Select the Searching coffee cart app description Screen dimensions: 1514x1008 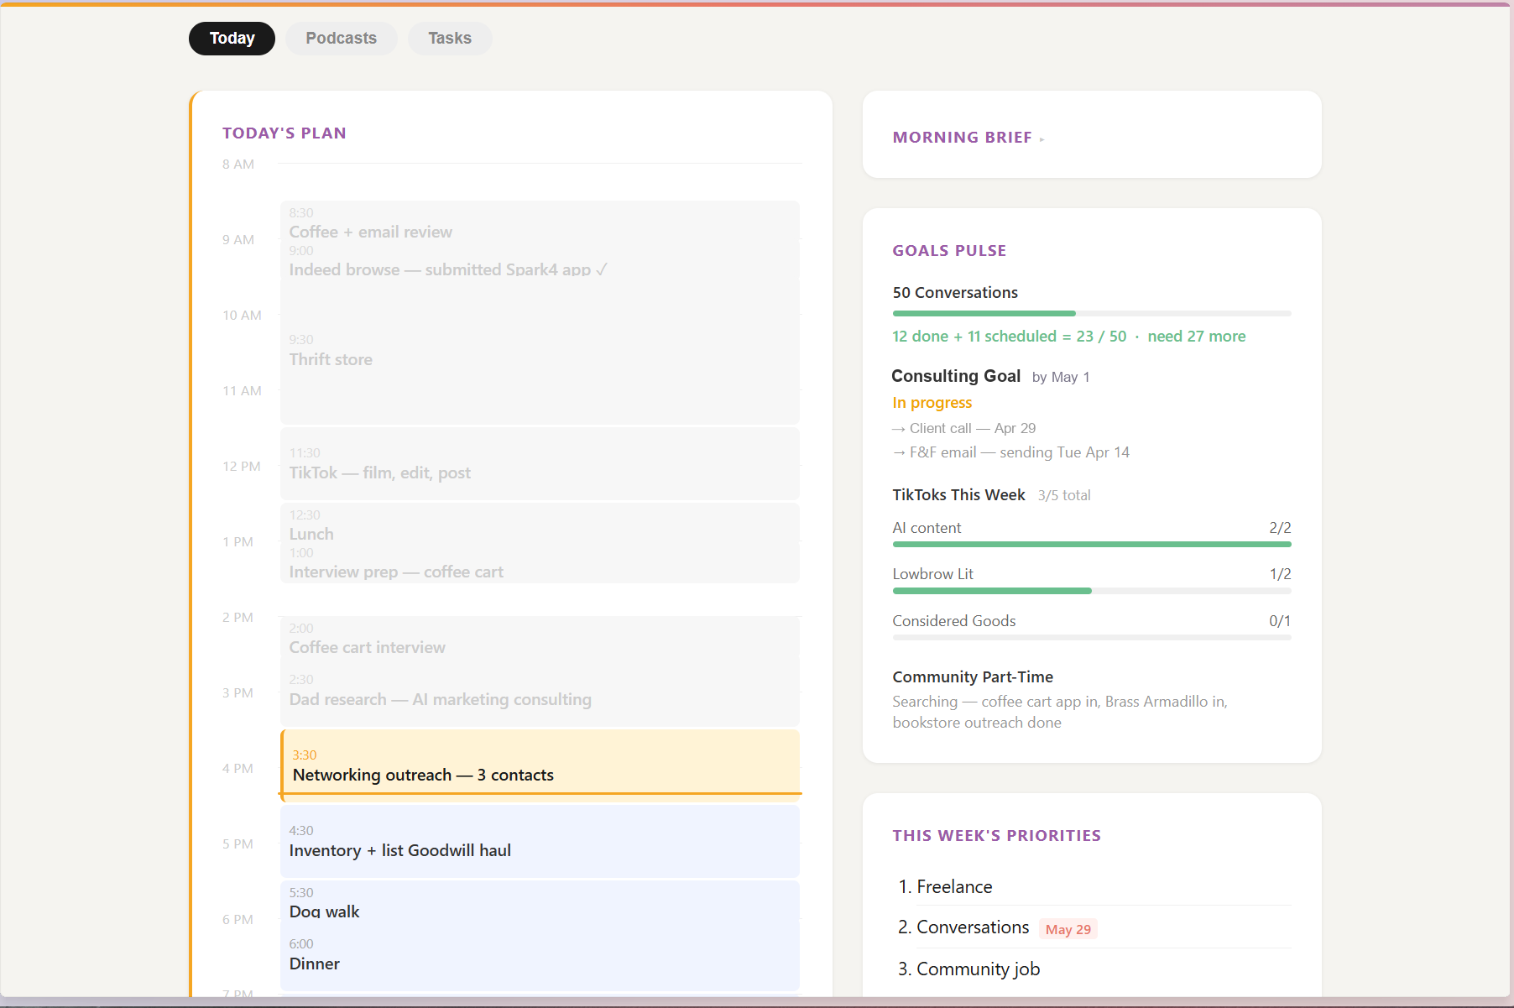(1060, 712)
